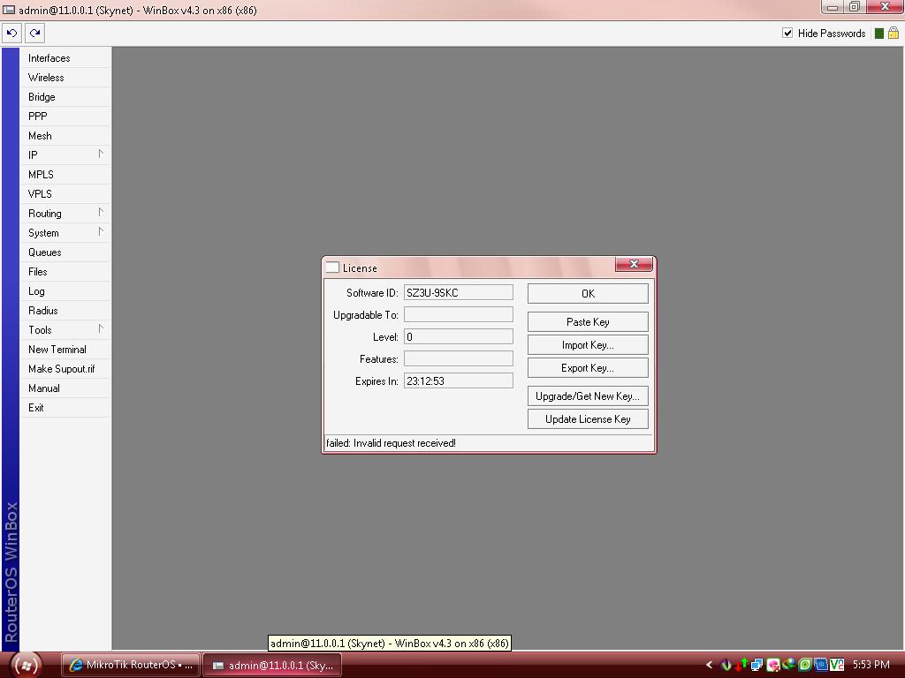Screen dimensions: 905x678
Task: Click Upgrade/Get New Key
Action: point(588,395)
